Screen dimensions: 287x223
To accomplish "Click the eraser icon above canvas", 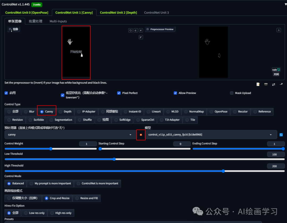I will [x=136, y=30].
